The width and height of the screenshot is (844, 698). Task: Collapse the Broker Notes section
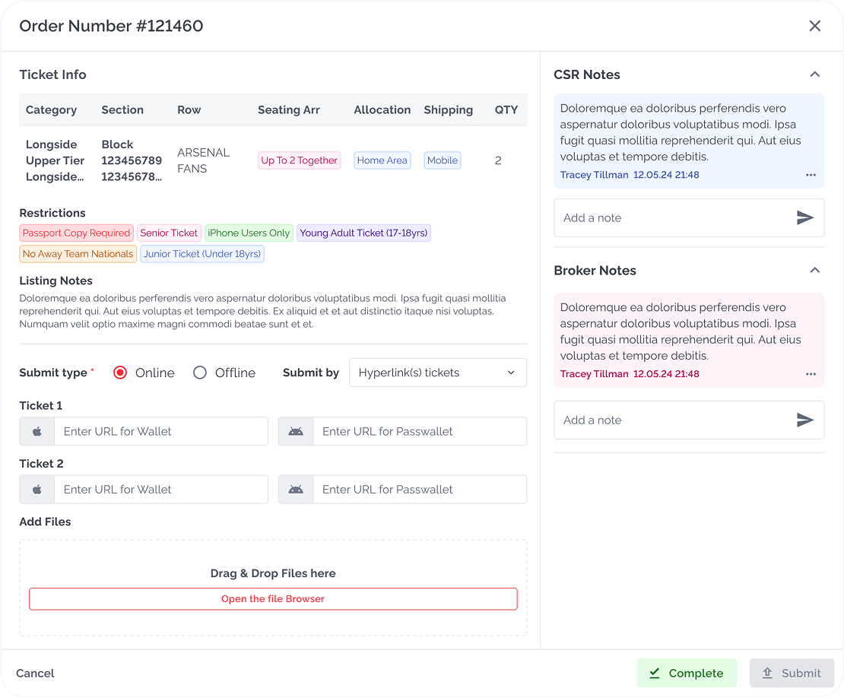pyautogui.click(x=814, y=271)
